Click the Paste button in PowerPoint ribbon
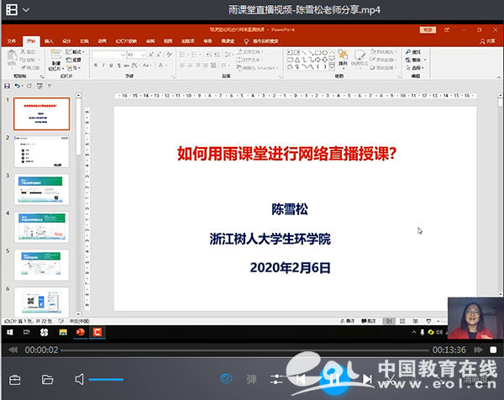504x400 pixels. (12, 58)
